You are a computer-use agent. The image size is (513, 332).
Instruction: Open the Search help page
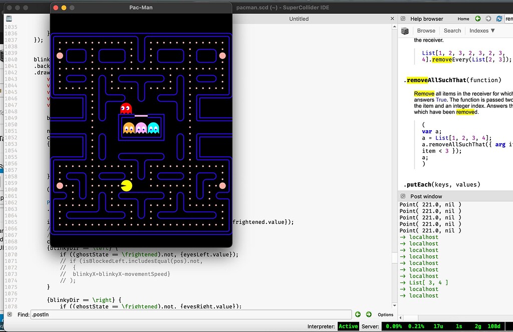(x=452, y=31)
